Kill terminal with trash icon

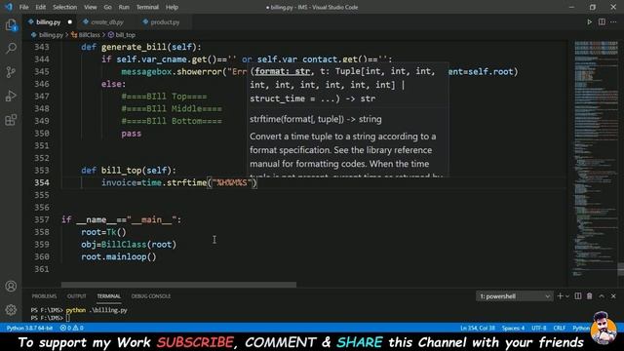tap(589, 296)
